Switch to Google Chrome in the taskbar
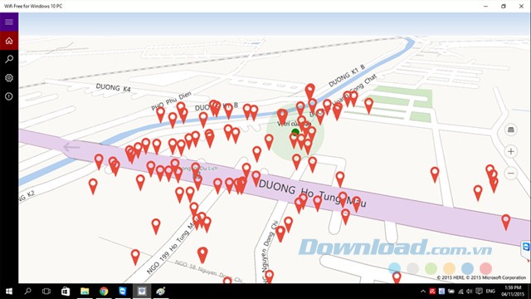This screenshot has width=531, height=299. [x=104, y=292]
